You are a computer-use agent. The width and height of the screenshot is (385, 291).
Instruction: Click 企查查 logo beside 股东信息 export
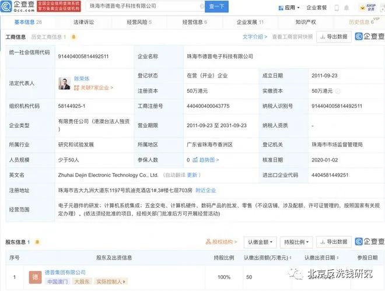[370, 241]
